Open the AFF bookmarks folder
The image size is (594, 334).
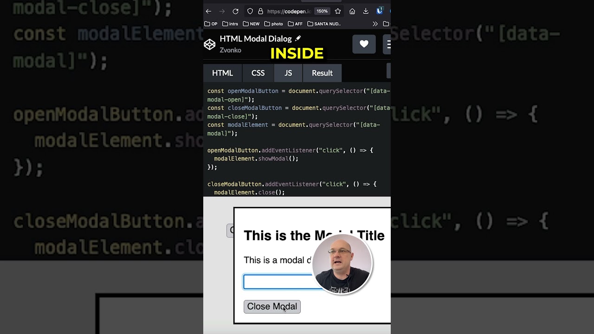coord(295,24)
